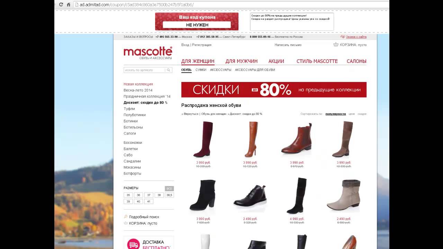The height and width of the screenshot is (249, 443).
Task: Select size 35 filter
Action: pyautogui.click(x=128, y=195)
